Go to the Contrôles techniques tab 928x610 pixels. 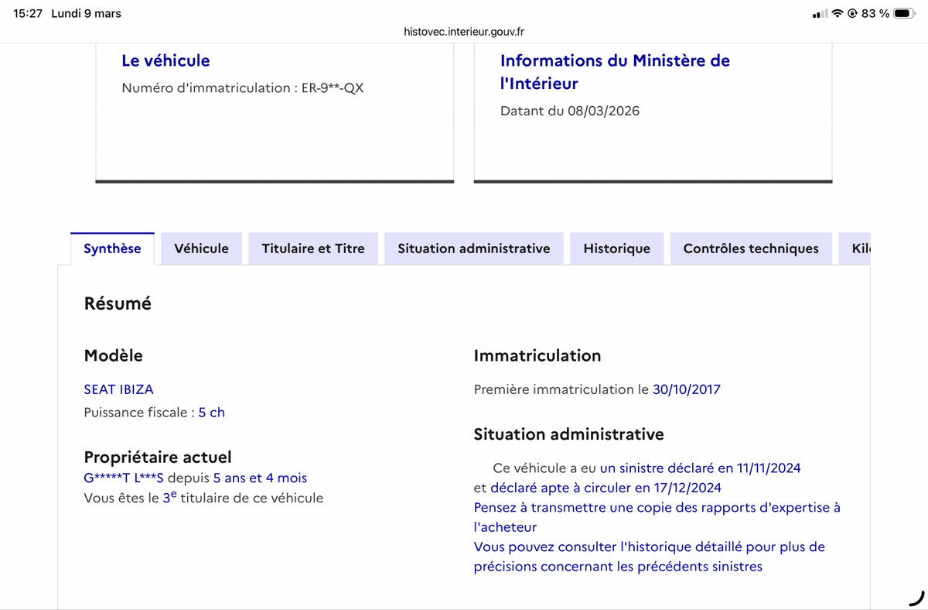tap(750, 248)
